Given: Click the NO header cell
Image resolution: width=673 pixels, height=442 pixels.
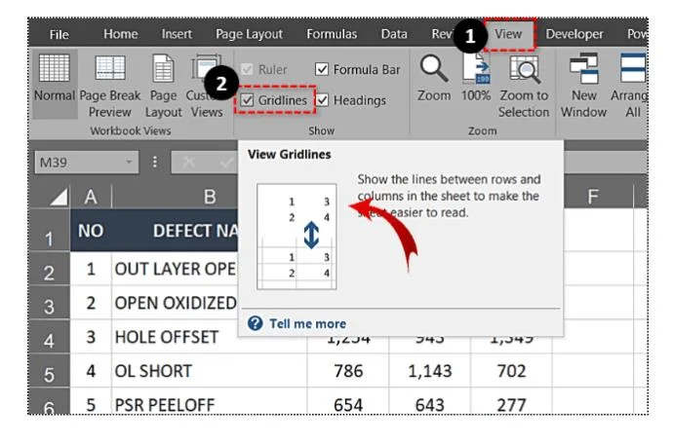Looking at the screenshot, I should click(91, 231).
